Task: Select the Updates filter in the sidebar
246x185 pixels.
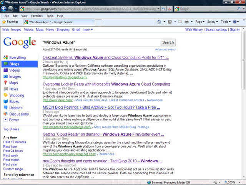Action: 16,108
